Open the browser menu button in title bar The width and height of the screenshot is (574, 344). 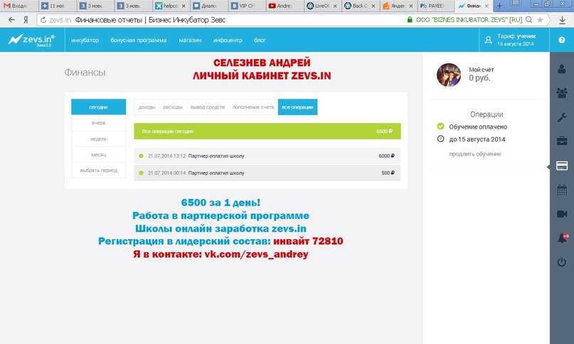click(516, 4)
